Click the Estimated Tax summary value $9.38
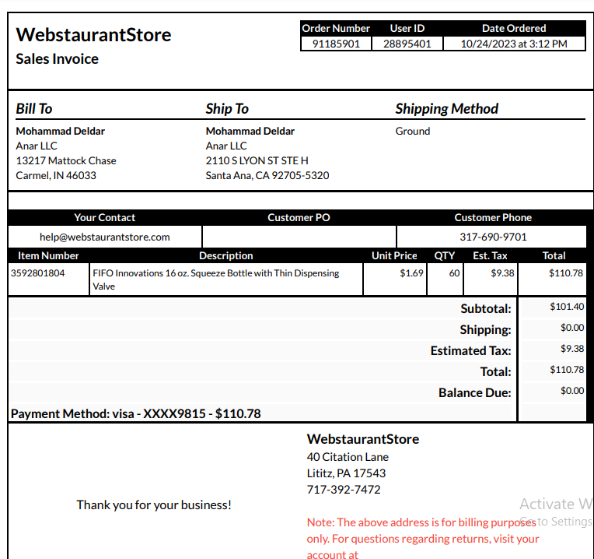This screenshot has height=559, width=594. pos(572,349)
